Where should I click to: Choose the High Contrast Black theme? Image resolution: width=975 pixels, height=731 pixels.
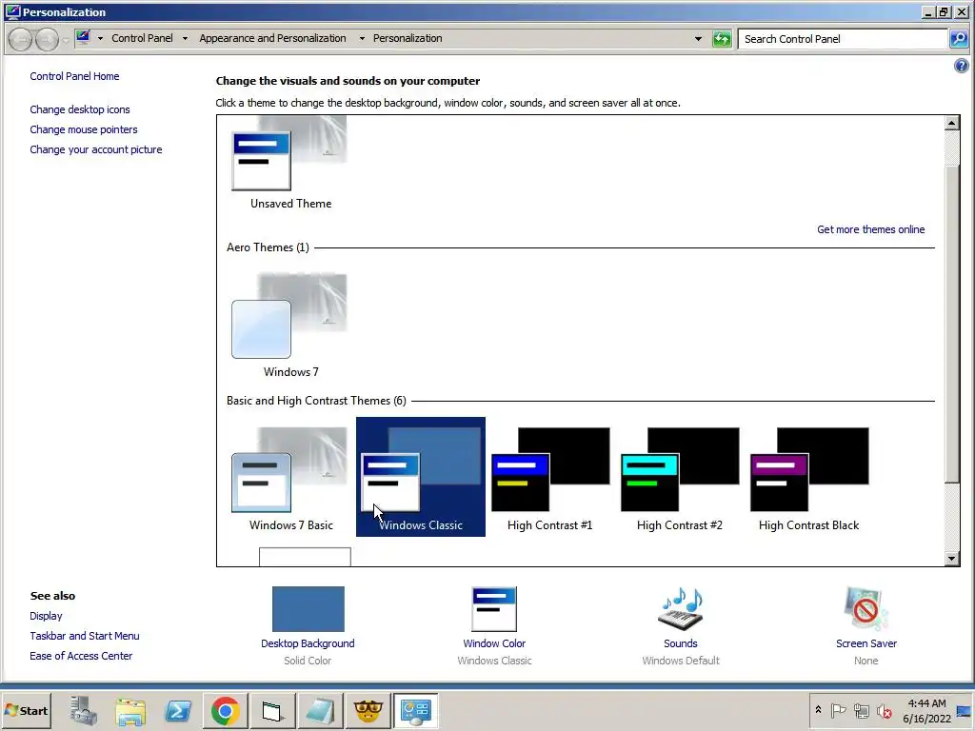(x=809, y=477)
